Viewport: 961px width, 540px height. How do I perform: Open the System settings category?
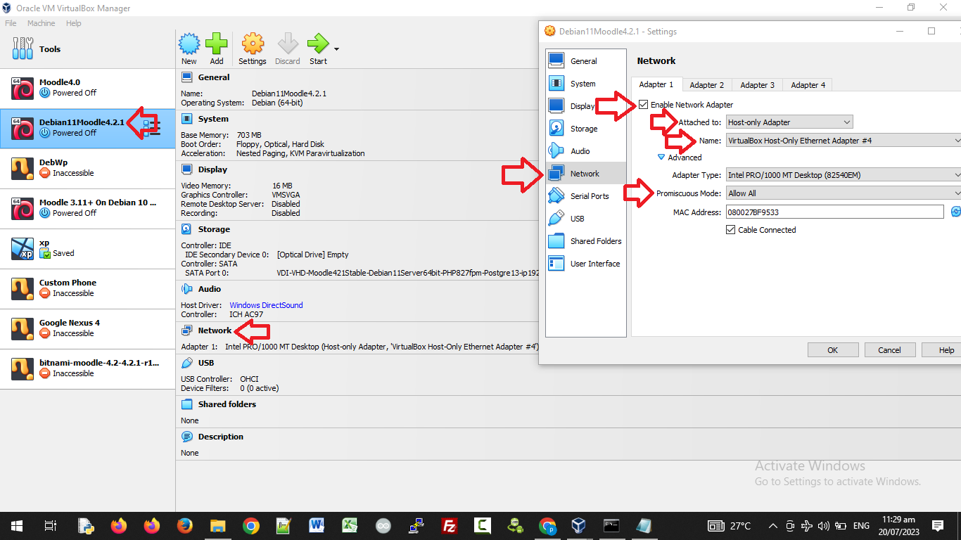click(585, 84)
